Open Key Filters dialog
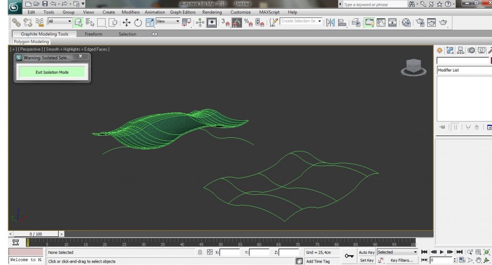The width and height of the screenshot is (492, 265). pyautogui.click(x=401, y=260)
